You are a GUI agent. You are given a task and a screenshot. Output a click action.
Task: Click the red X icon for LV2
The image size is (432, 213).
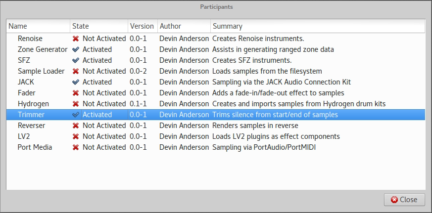[76, 136]
